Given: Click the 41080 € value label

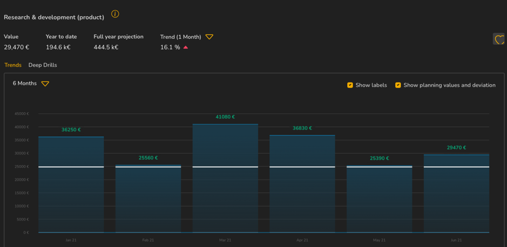Looking at the screenshot, I should [225, 117].
